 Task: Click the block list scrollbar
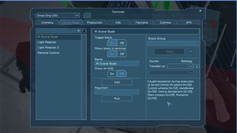(x=84, y=77)
